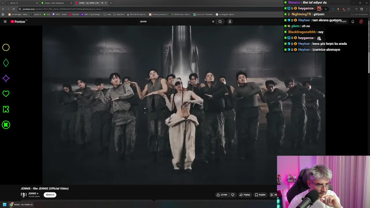Open the Kick bookmark
This screenshot has width=370, height=208.
click(47, 14)
